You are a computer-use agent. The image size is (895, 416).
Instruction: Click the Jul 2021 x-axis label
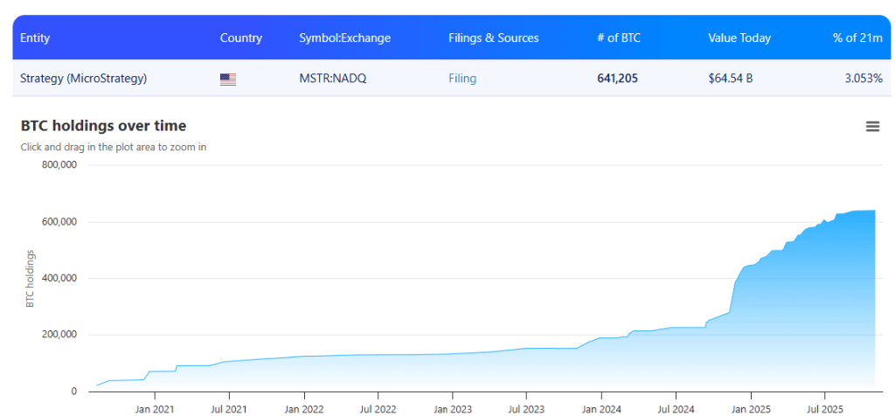tap(228, 408)
